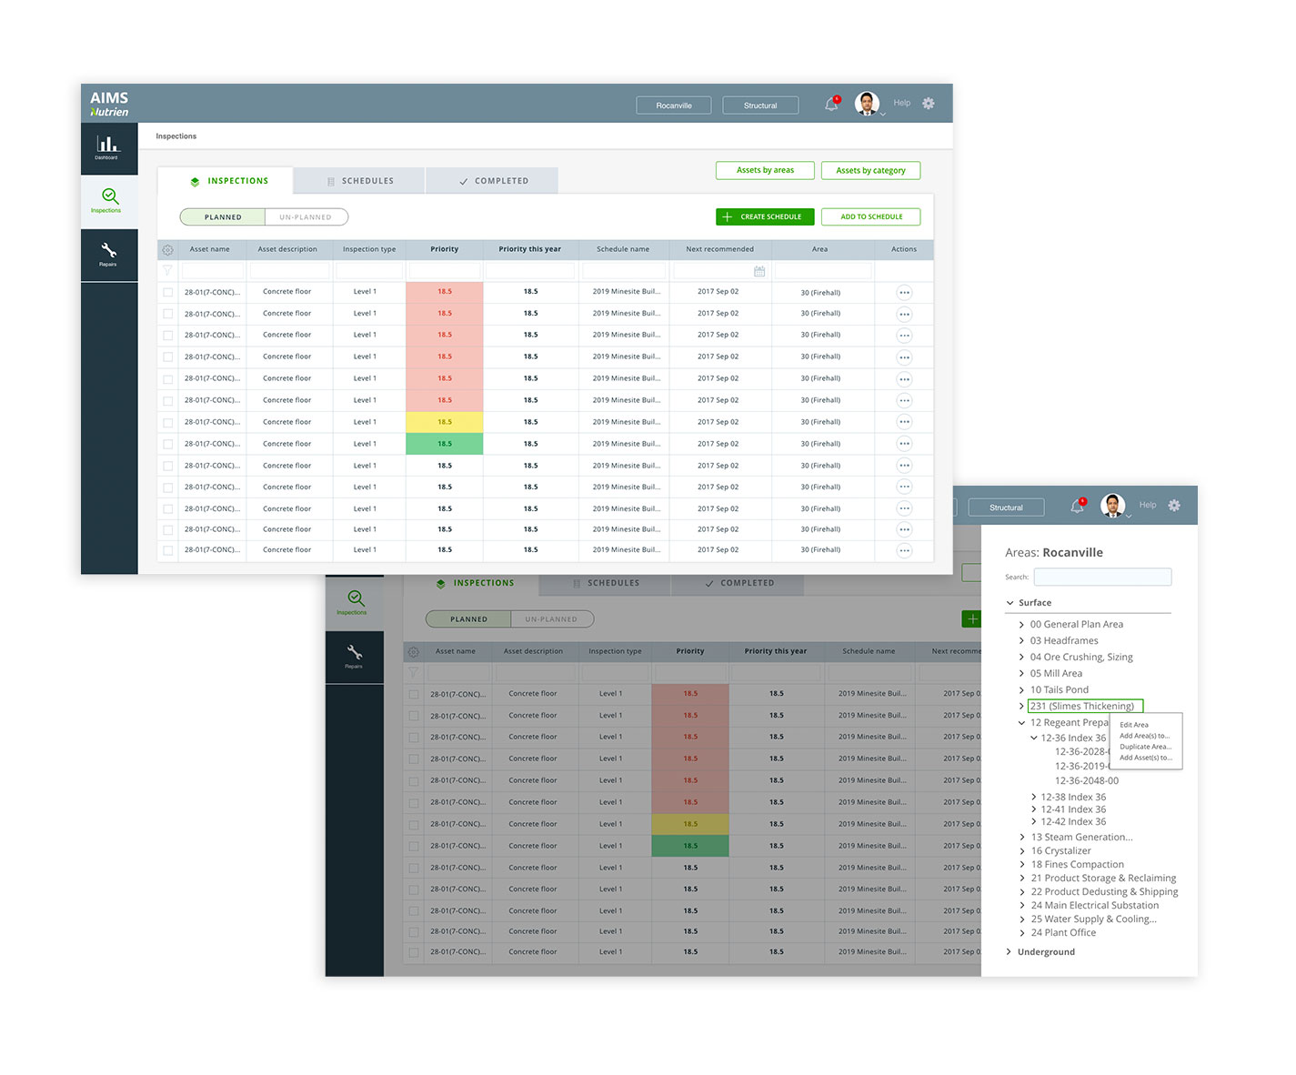Switch to Planned toggle in front window
The width and height of the screenshot is (1296, 1075).
[223, 217]
